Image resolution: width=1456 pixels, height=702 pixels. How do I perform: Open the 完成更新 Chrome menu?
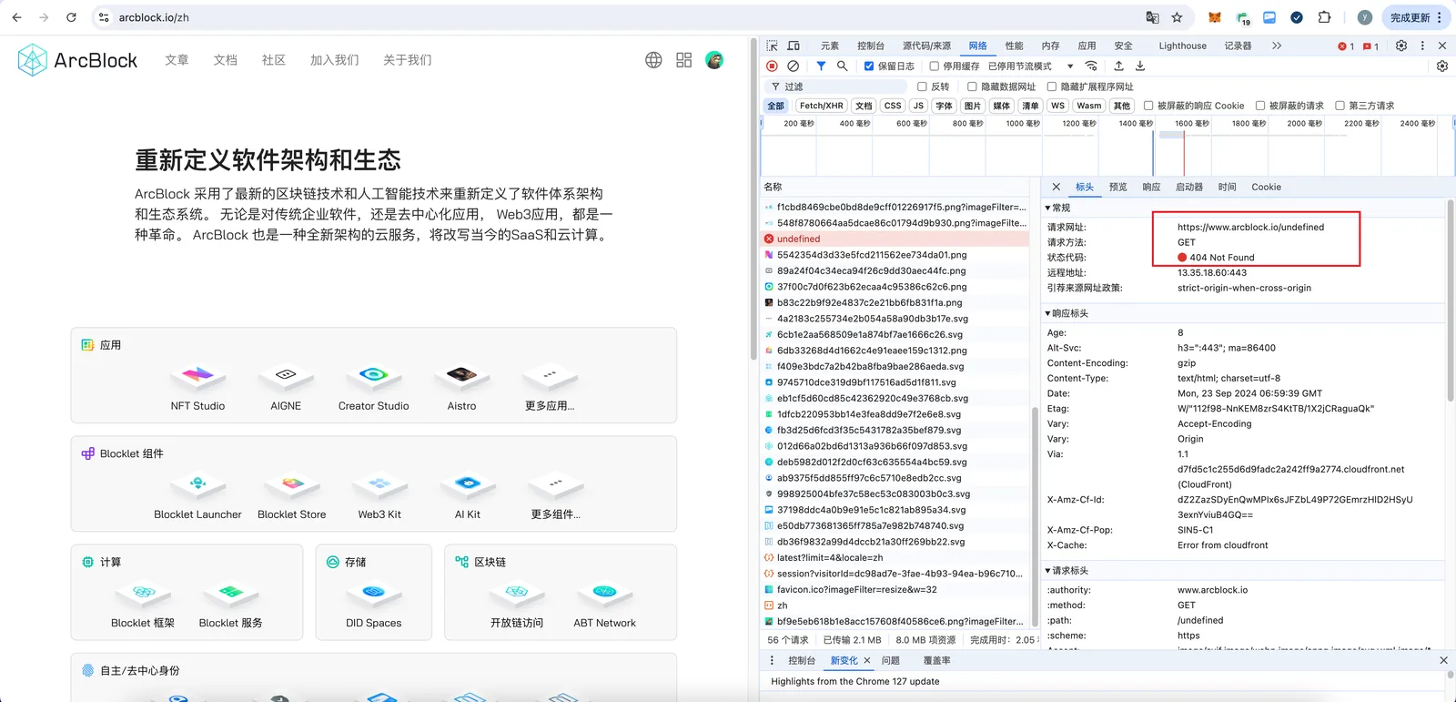tap(1416, 17)
